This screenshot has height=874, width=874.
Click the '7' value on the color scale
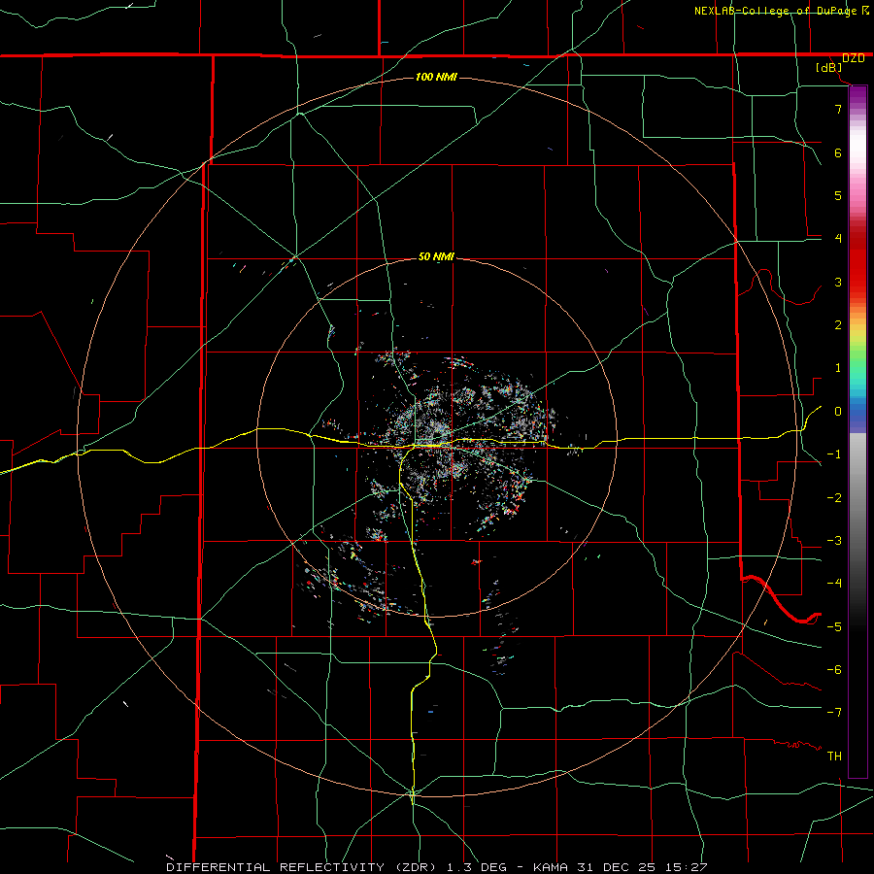[x=838, y=109]
